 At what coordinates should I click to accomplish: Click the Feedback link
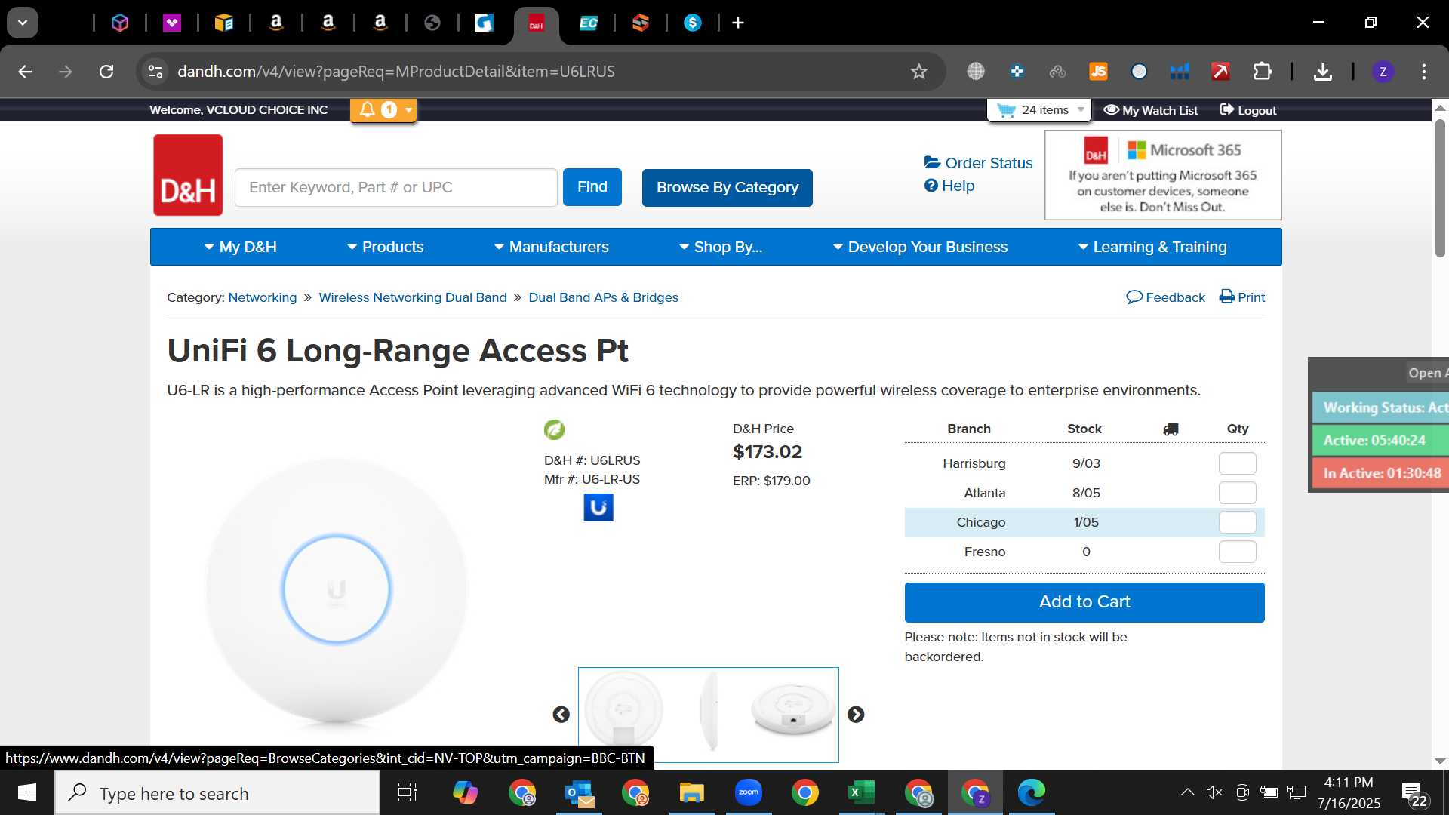[x=1166, y=297]
